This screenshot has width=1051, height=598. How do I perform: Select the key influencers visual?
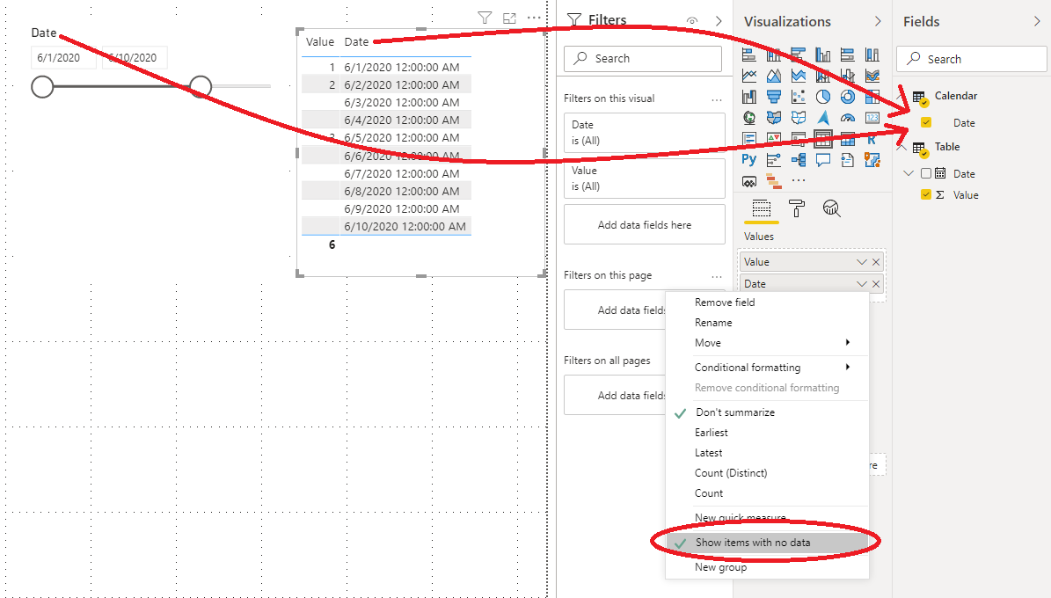point(773,159)
